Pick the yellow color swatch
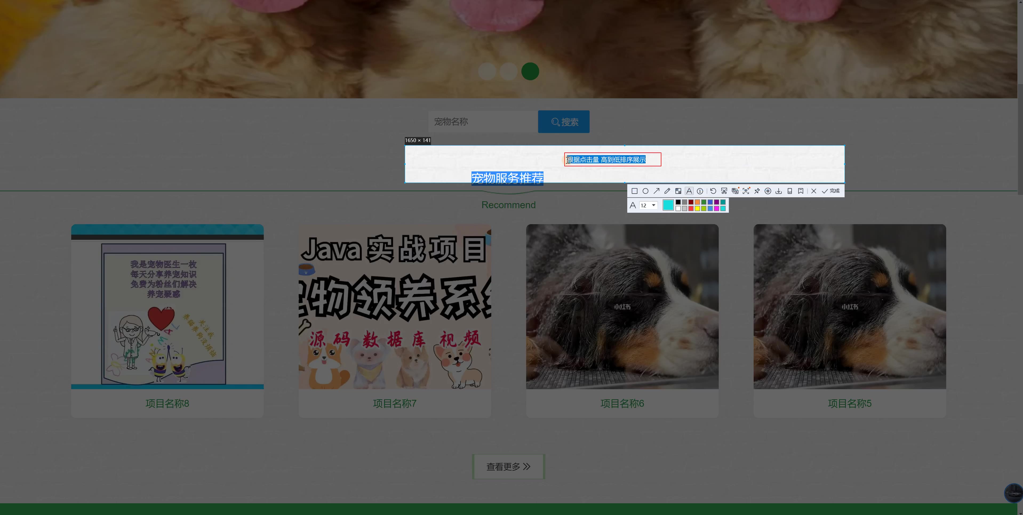Screen dimensions: 1023x515 tap(697, 208)
